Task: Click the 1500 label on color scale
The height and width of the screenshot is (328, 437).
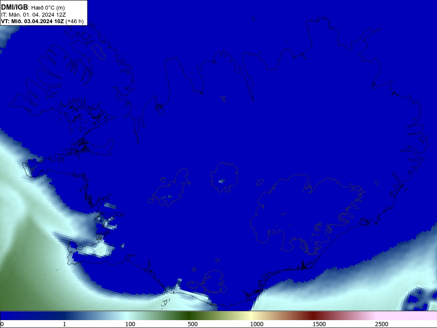Action: 319,324
